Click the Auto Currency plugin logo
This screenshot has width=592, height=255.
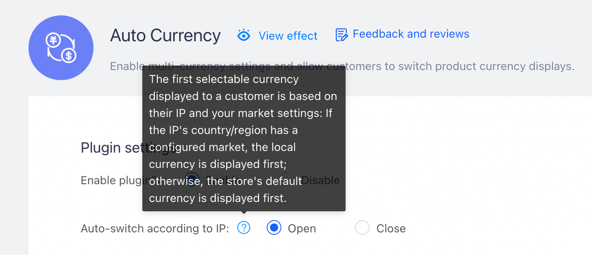click(61, 48)
